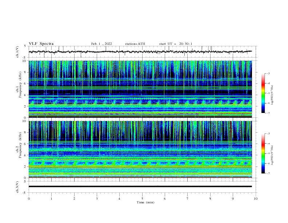Viewport: 288px width, 223px height.
Task: Click the "station=ATH" header label
Action: coord(135,44)
